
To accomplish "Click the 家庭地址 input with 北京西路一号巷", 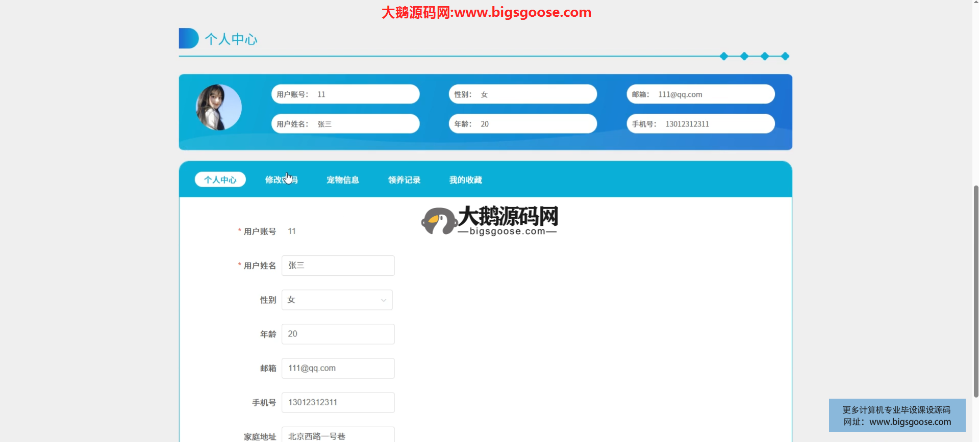I will (338, 435).
